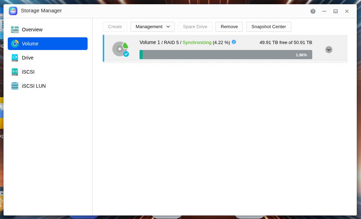Expand Volume 1 details chevron
361x219 pixels.
tap(329, 50)
